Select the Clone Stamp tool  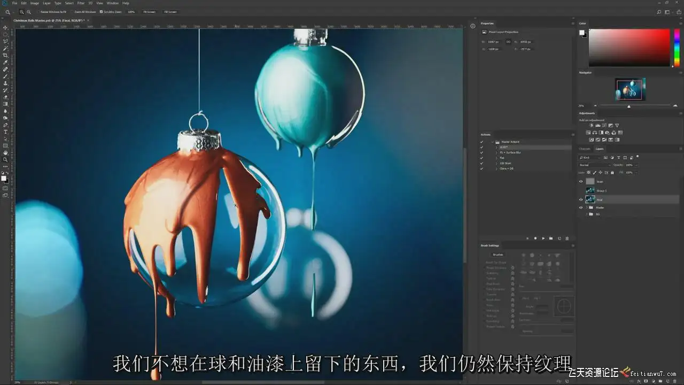[6, 83]
